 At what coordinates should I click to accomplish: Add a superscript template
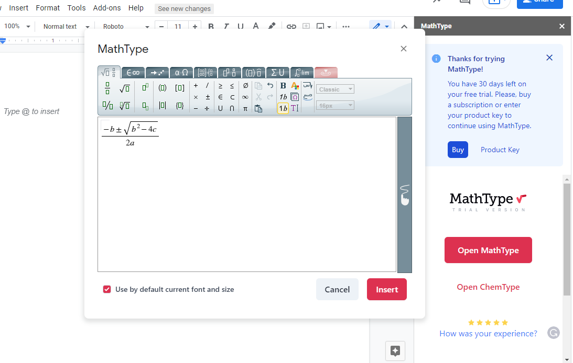pyautogui.click(x=145, y=87)
